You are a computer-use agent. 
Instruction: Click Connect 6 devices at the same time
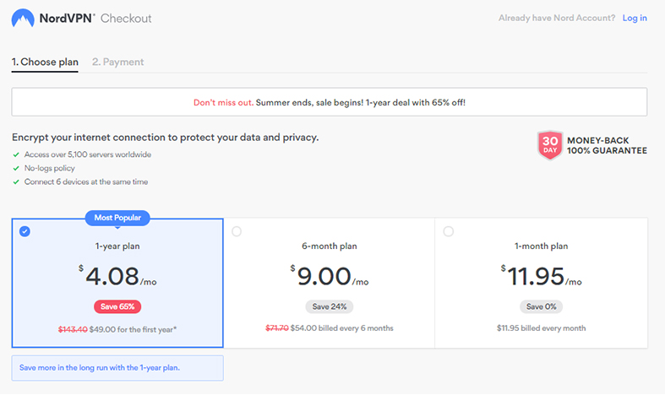tap(86, 181)
